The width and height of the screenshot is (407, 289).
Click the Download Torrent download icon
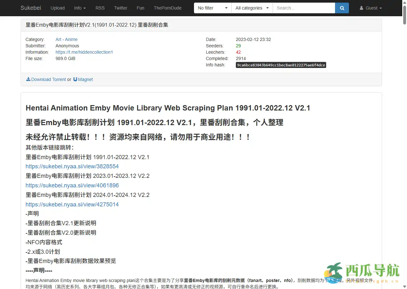click(28, 79)
